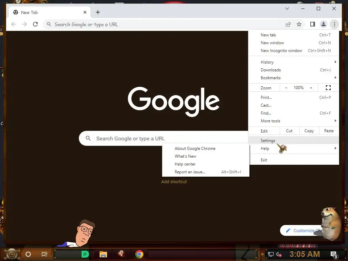This screenshot has height=261, width=348.
Task: Click Copy in the Edit row
Action: click(309, 131)
